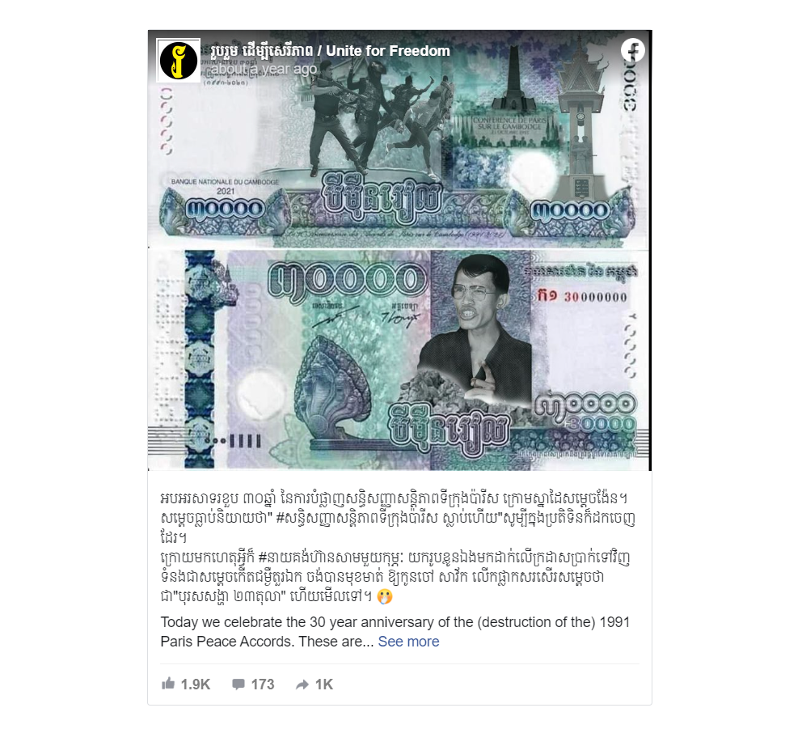Expand the post with See more
802x729 pixels.
(x=408, y=642)
